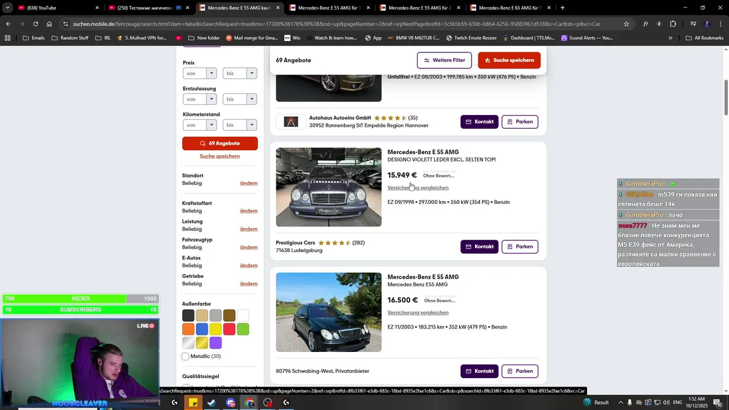Click the red '69 Angebote' search button
Image resolution: width=729 pixels, height=410 pixels.
click(x=220, y=143)
